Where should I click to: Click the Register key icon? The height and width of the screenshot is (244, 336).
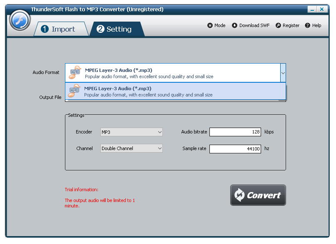pos(278,25)
